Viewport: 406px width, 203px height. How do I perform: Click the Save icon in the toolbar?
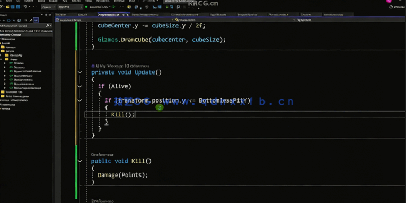click(x=13, y=7)
